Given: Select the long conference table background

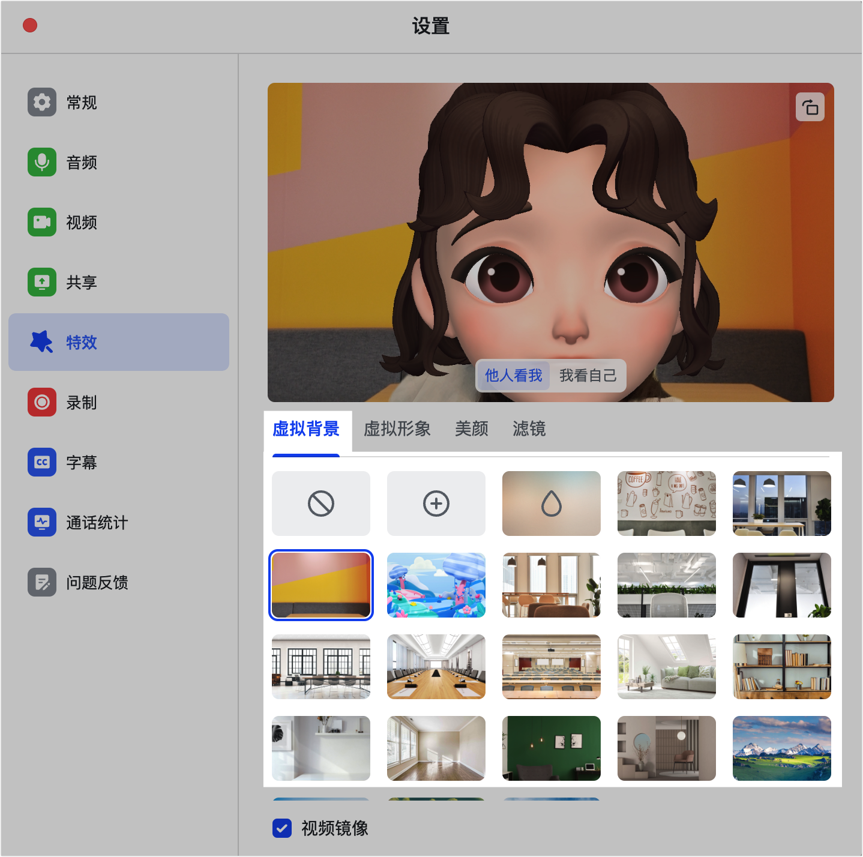Looking at the screenshot, I should tap(436, 667).
